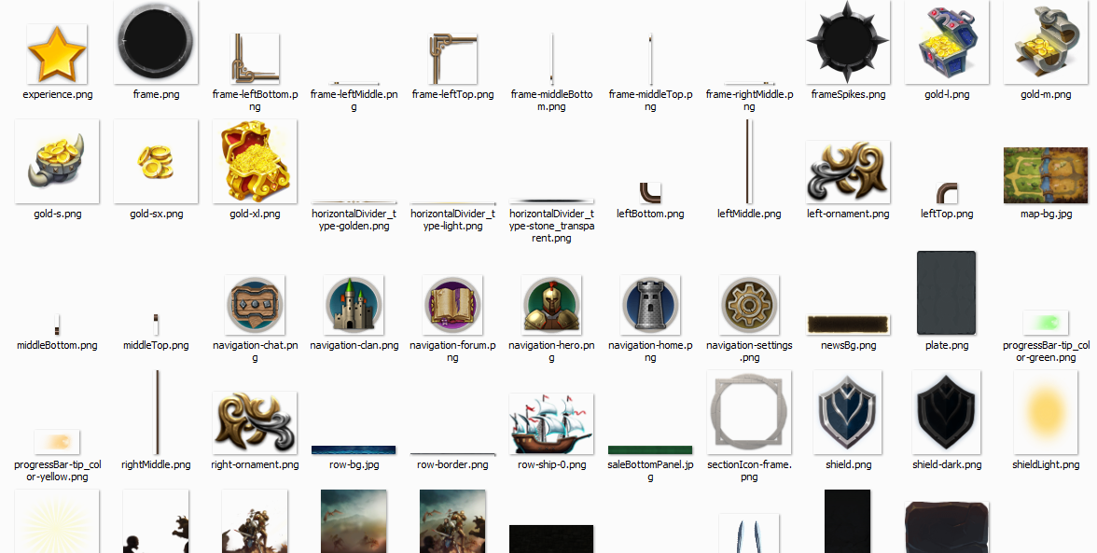Screen dimensions: 1097x553
Task: Select navigation-hero.png helmet icon
Action: point(551,304)
